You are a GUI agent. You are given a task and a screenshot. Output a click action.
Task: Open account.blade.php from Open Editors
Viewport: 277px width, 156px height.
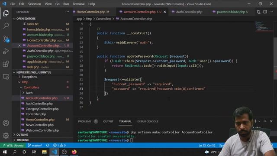click(42, 35)
